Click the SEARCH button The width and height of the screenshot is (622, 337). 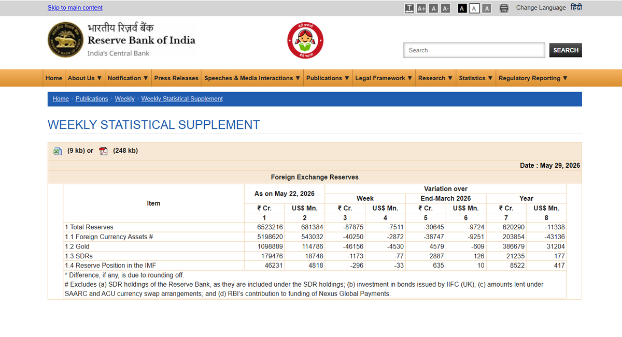tap(566, 50)
